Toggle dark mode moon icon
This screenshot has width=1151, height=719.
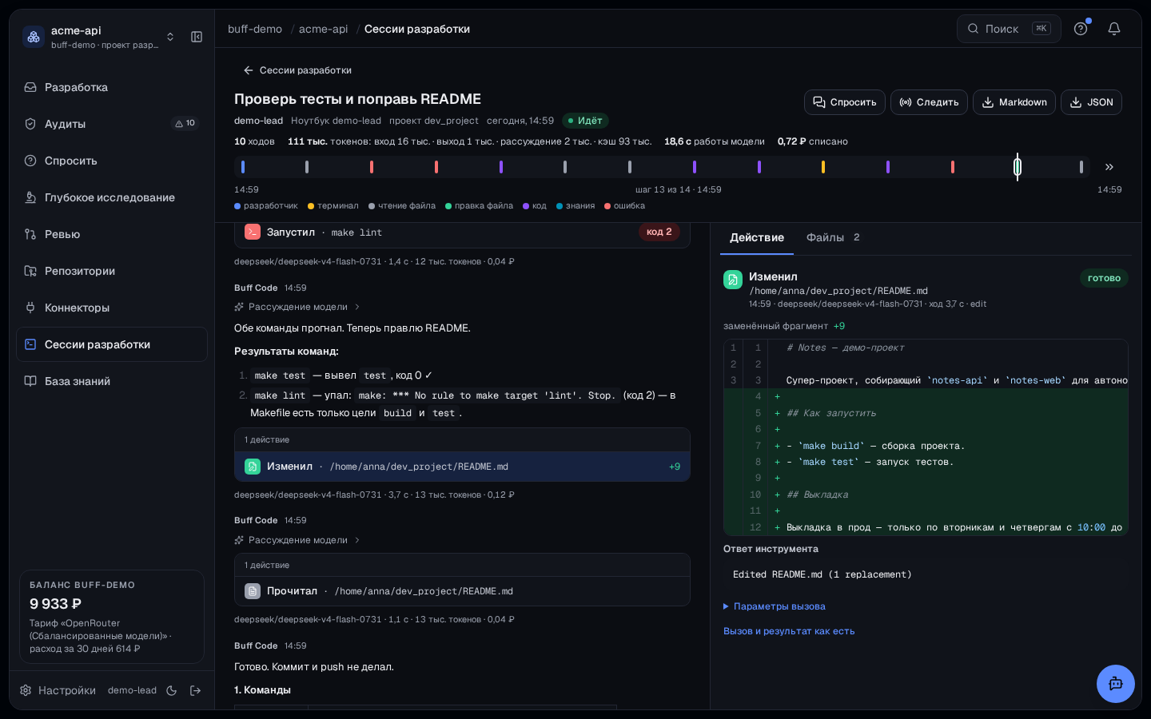171,690
